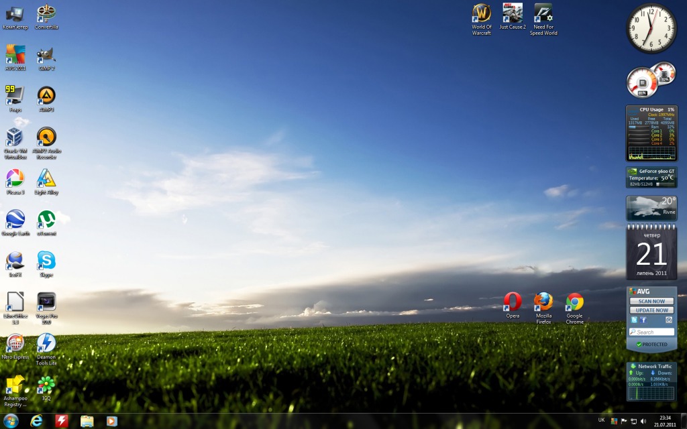Image resolution: width=687 pixels, height=429 pixels.
Task: Open Oracle VM VirtualBox shortcut
Action: click(x=15, y=143)
